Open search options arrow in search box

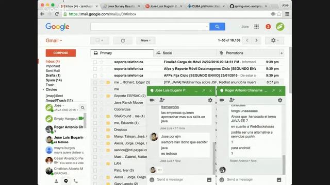coord(207,27)
